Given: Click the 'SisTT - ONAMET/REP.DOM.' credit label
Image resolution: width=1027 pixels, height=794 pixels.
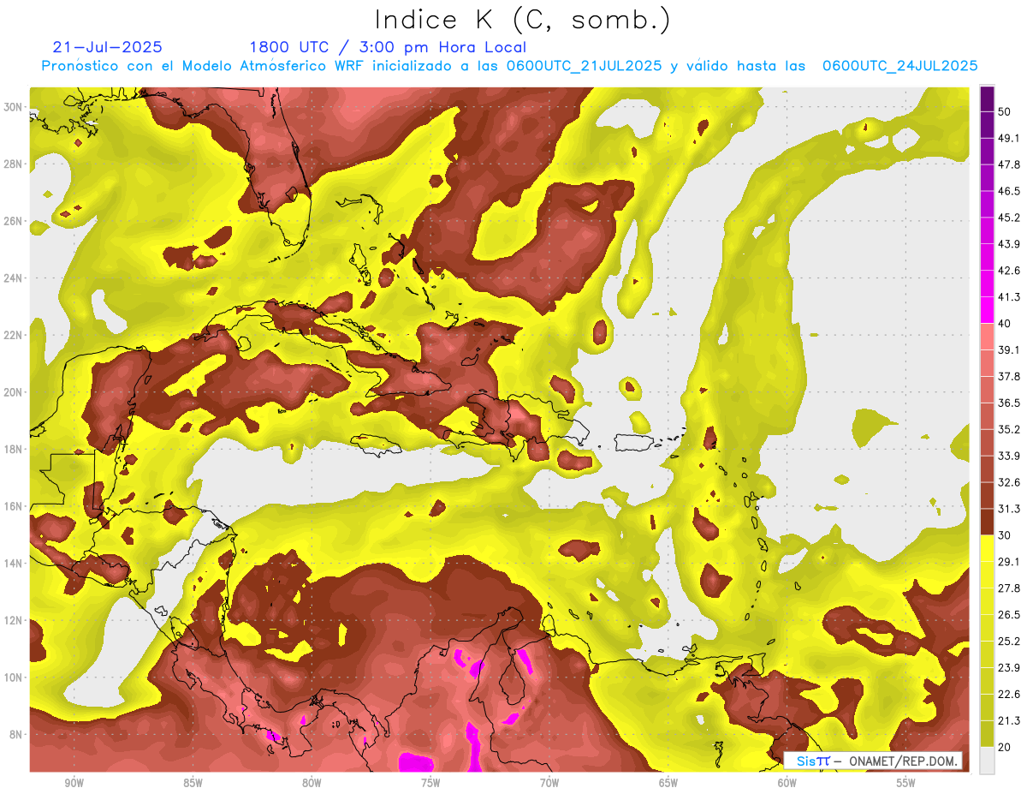Looking at the screenshot, I should 873,761.
